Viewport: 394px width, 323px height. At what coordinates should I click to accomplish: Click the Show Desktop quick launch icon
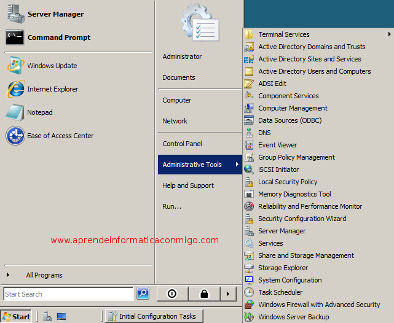pyautogui.click(x=61, y=316)
